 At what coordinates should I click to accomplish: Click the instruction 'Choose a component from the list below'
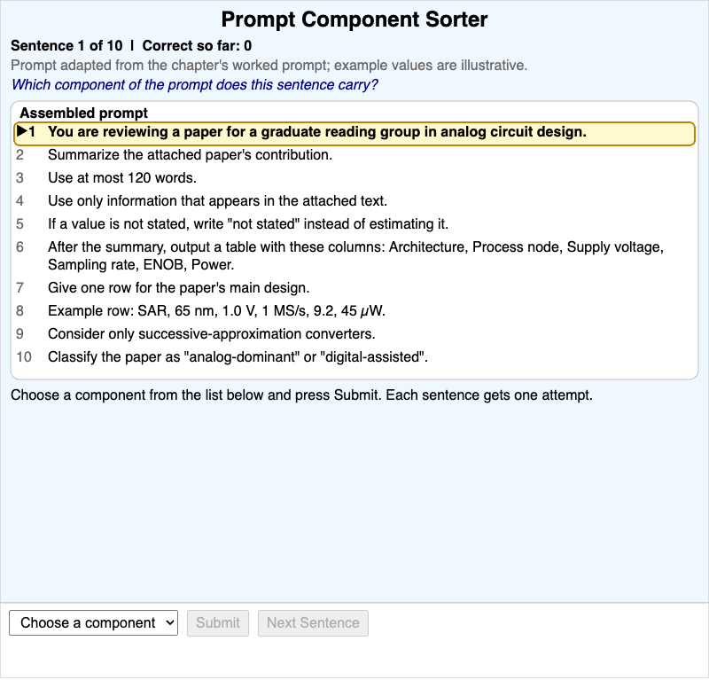(x=301, y=395)
